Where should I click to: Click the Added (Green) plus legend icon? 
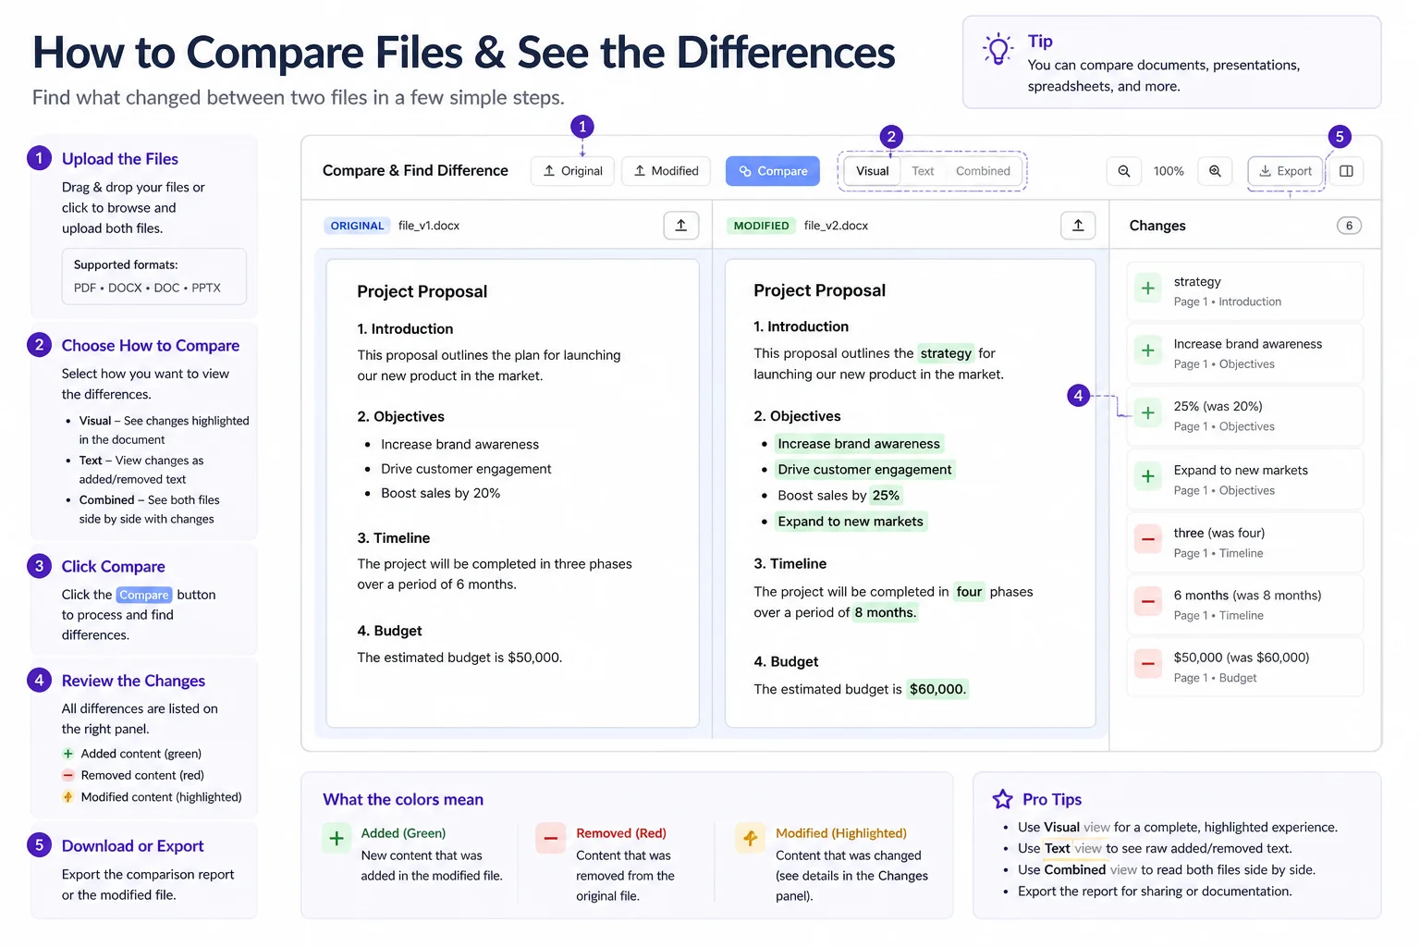(337, 839)
